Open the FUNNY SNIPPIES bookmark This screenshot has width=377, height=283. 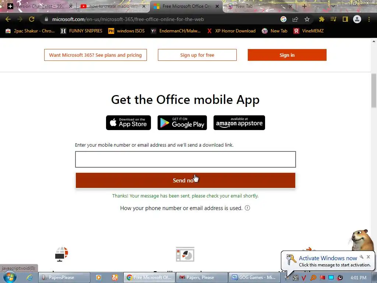81,31
